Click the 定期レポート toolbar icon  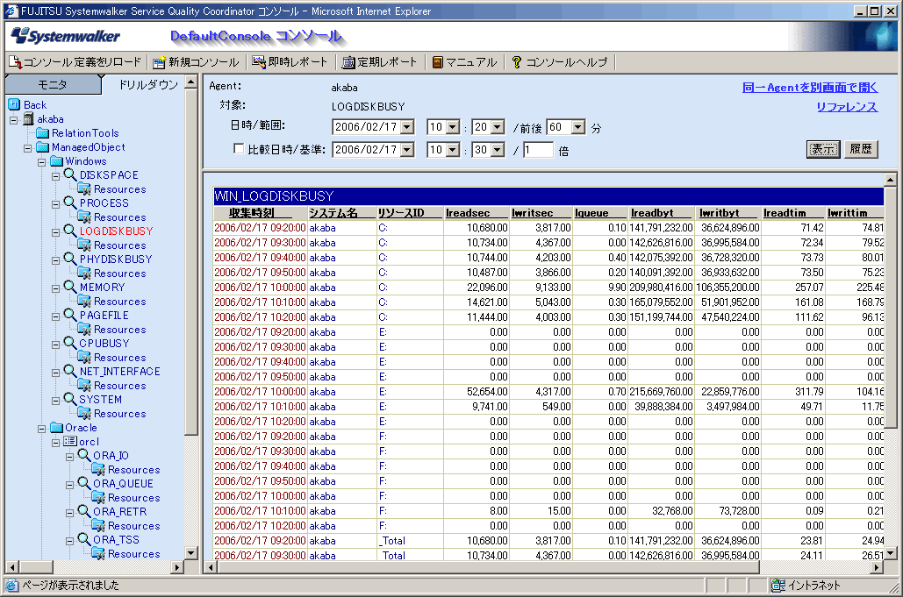tap(348, 62)
